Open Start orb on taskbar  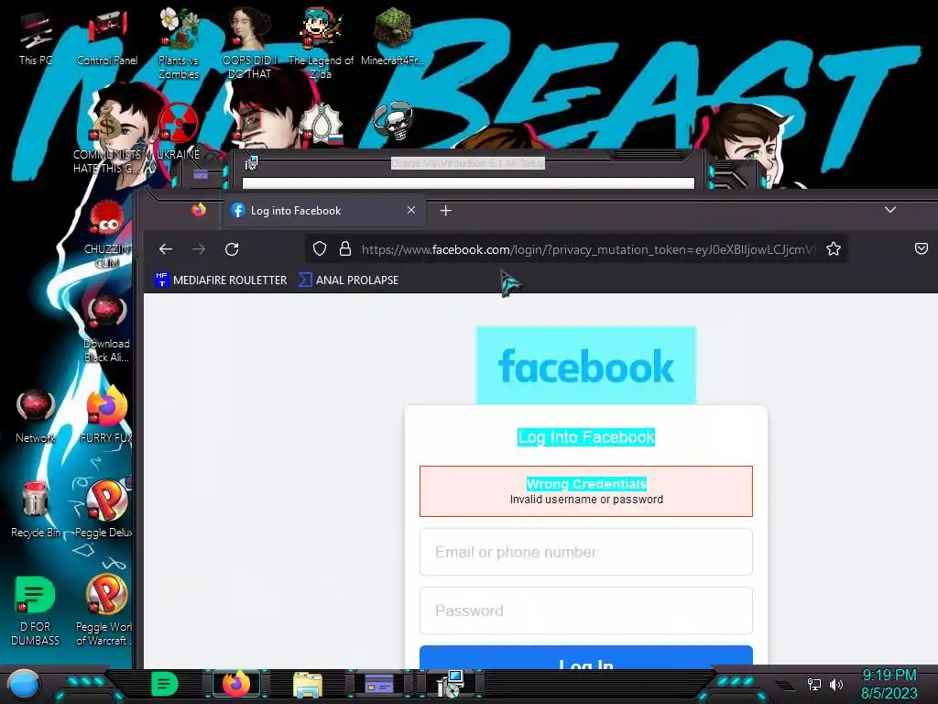23,685
